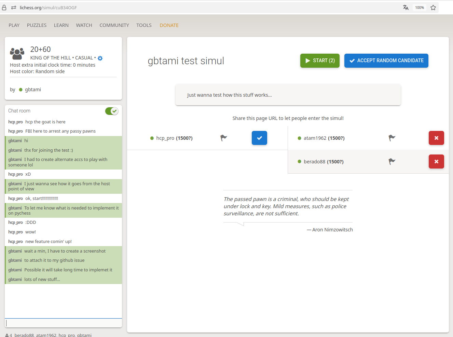Open simul settings gear next to CASUAL
Screen dimensions: 453x337
click(100, 58)
